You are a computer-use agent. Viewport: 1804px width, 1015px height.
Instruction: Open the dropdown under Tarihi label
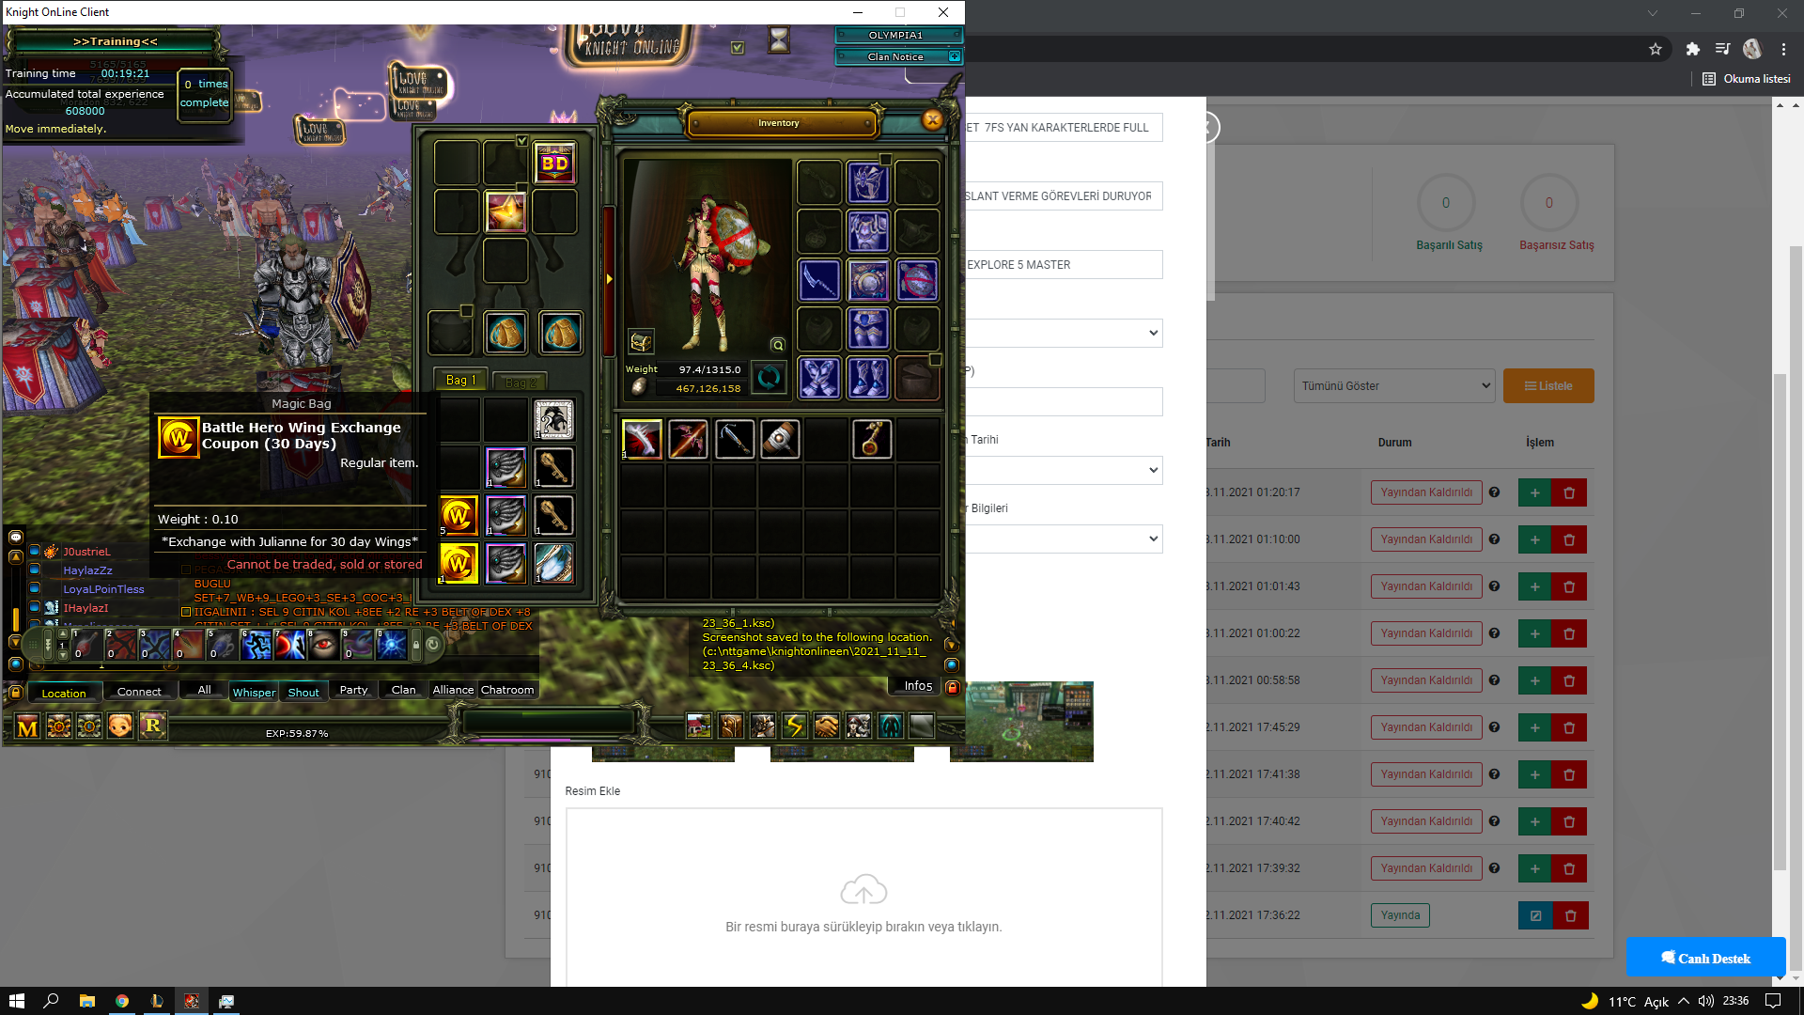tap(1065, 470)
